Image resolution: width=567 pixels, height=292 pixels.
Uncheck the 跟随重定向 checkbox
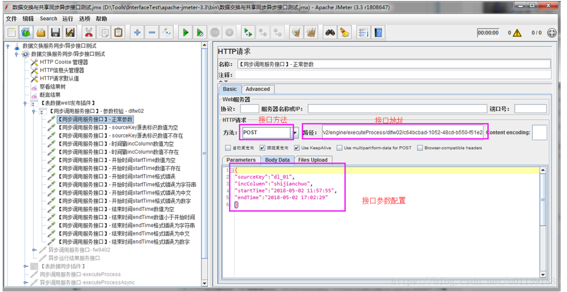pyautogui.click(x=263, y=148)
